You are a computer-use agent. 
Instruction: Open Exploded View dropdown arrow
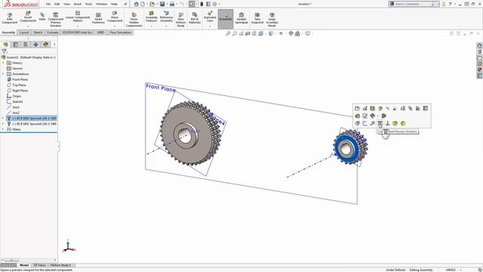210,26
